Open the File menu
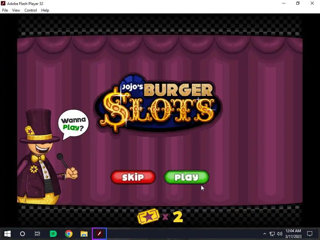Screen dimensions: 320x240 coord(5,10)
